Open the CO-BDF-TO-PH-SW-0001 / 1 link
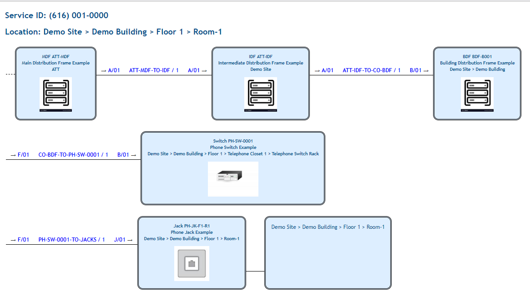The image size is (530, 306). (x=73, y=154)
